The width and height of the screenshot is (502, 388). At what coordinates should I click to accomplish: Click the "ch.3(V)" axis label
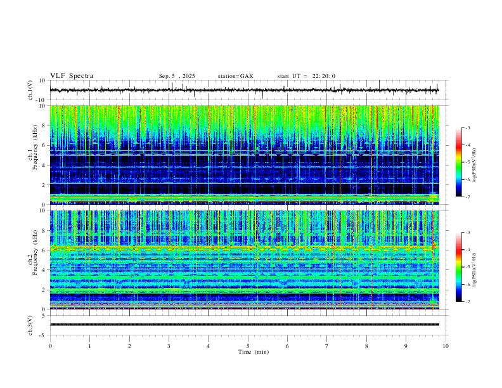[30, 325]
